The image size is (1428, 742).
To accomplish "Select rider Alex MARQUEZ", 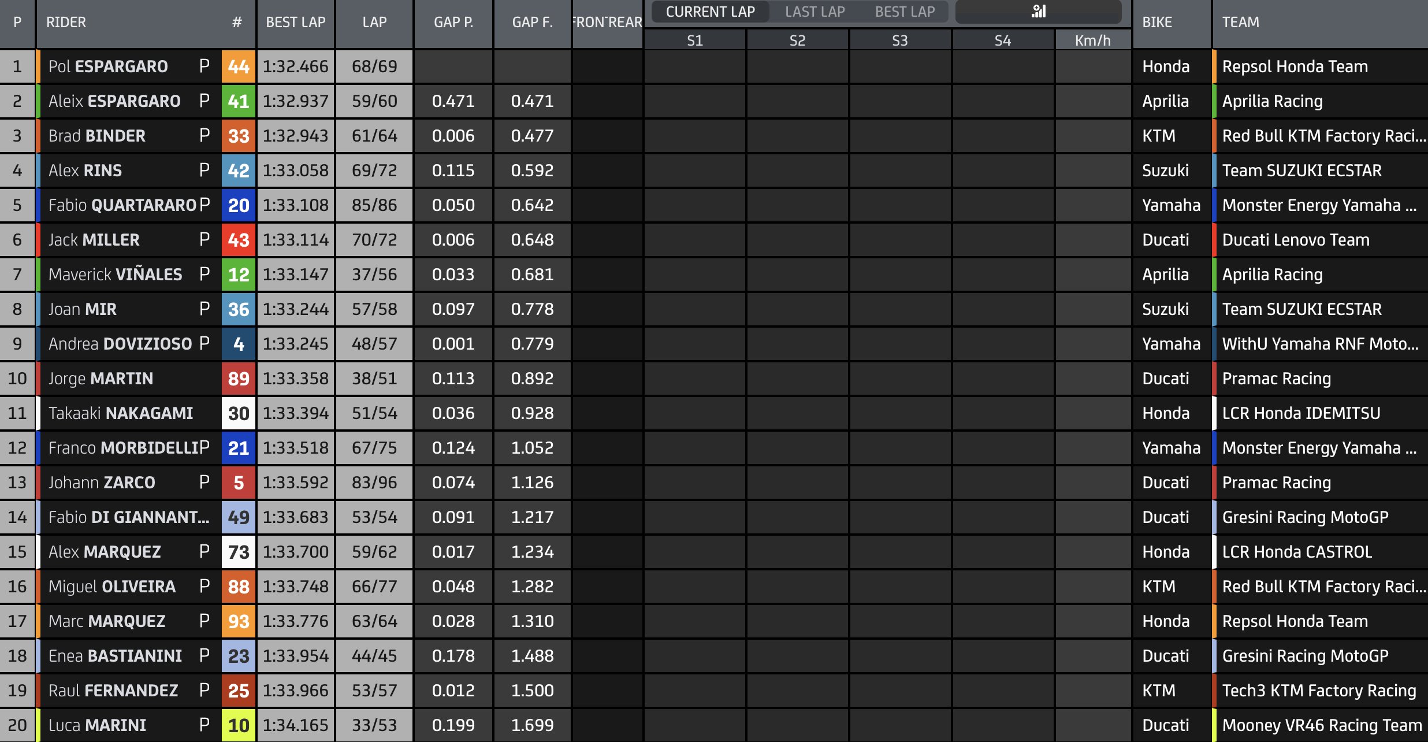I will pos(105,552).
